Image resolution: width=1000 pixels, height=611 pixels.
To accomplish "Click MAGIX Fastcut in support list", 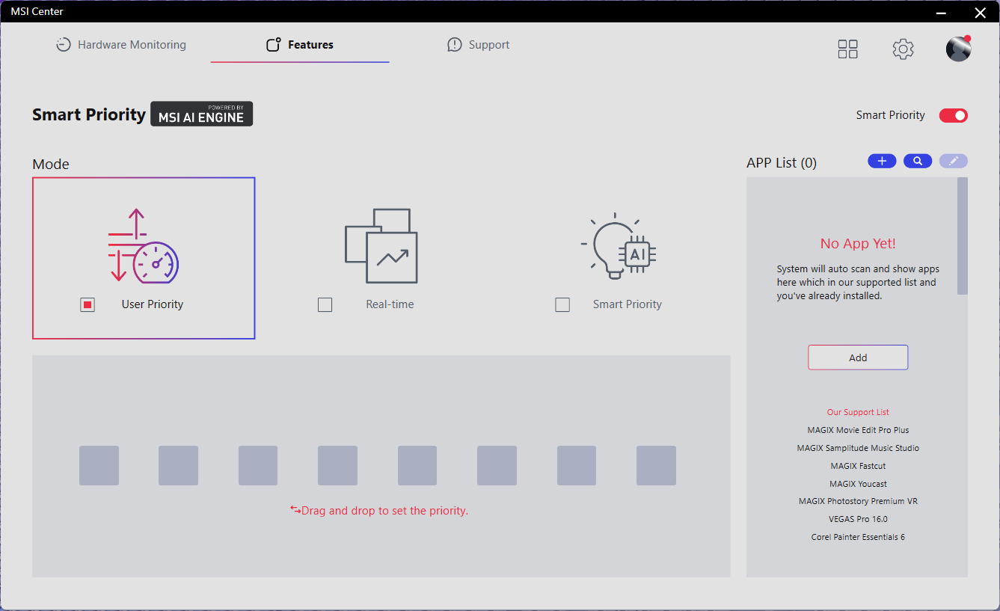I will click(858, 466).
